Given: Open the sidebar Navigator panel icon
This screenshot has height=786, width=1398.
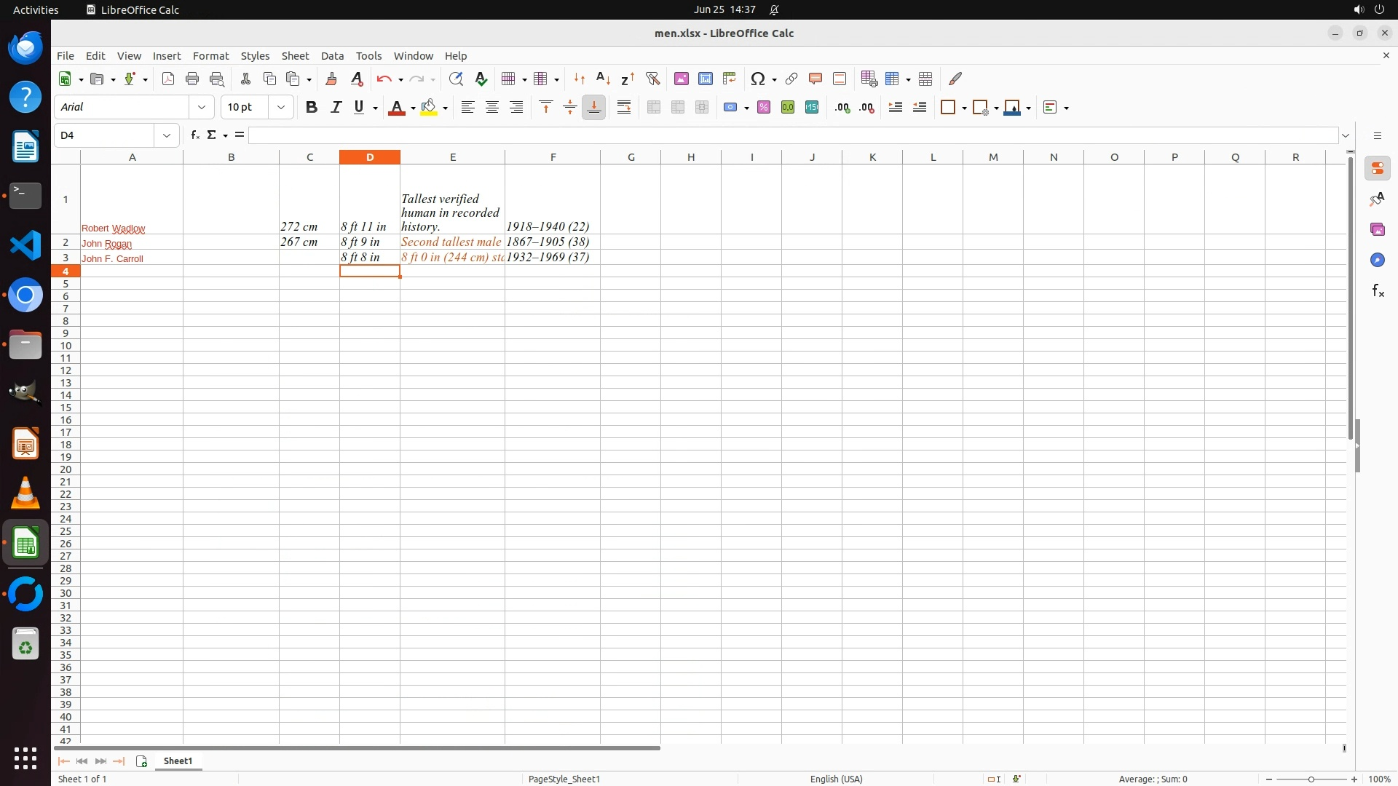Looking at the screenshot, I should 1377,261.
